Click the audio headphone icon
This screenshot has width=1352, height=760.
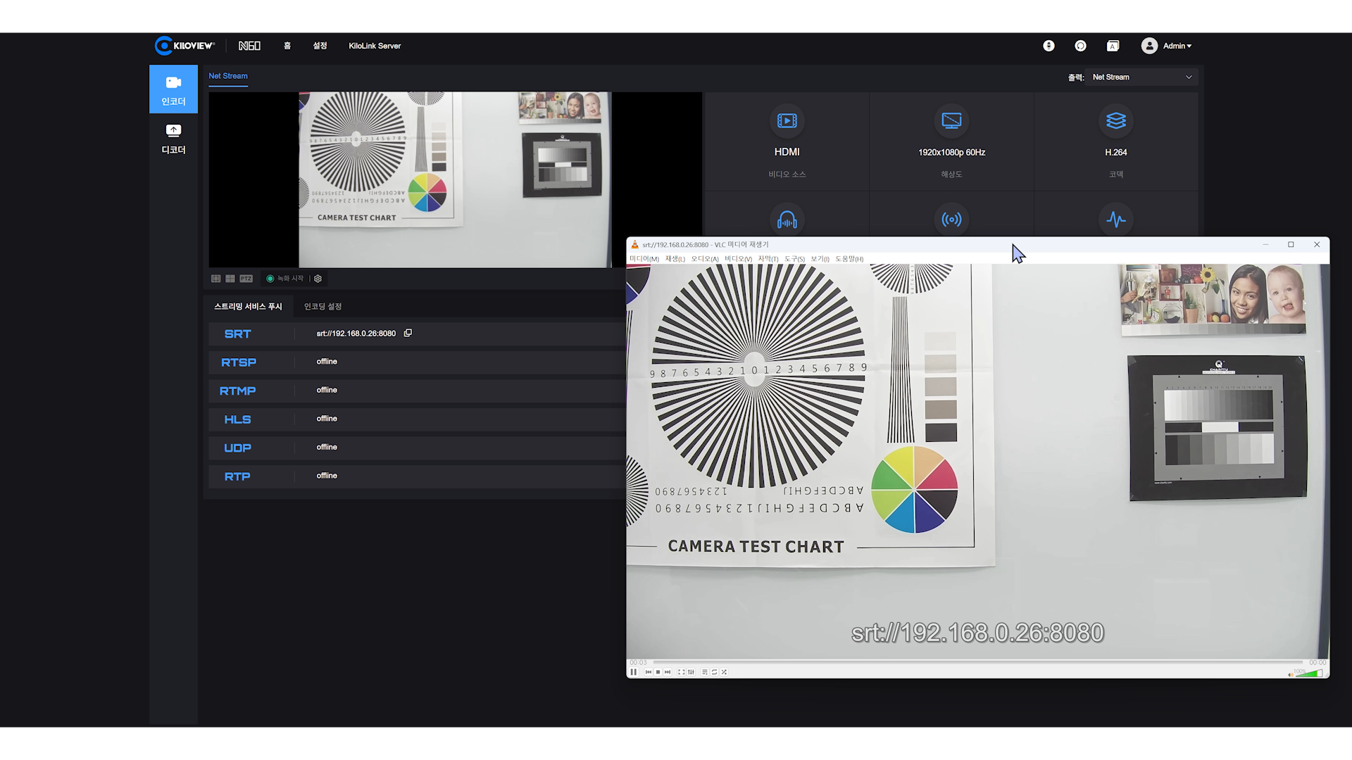[787, 220]
